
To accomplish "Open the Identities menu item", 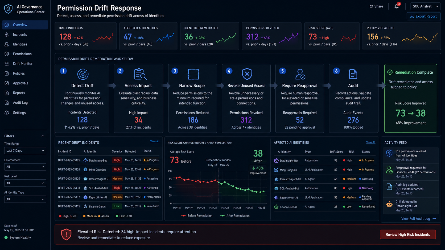I will coord(25,44).
